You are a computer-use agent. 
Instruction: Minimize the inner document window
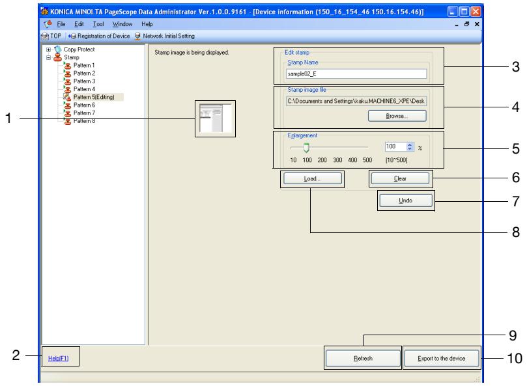457,24
